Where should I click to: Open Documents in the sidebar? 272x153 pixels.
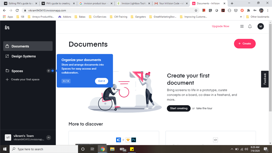[x=28, y=46]
